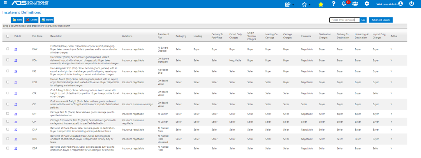Click the Export button

click(47, 20)
